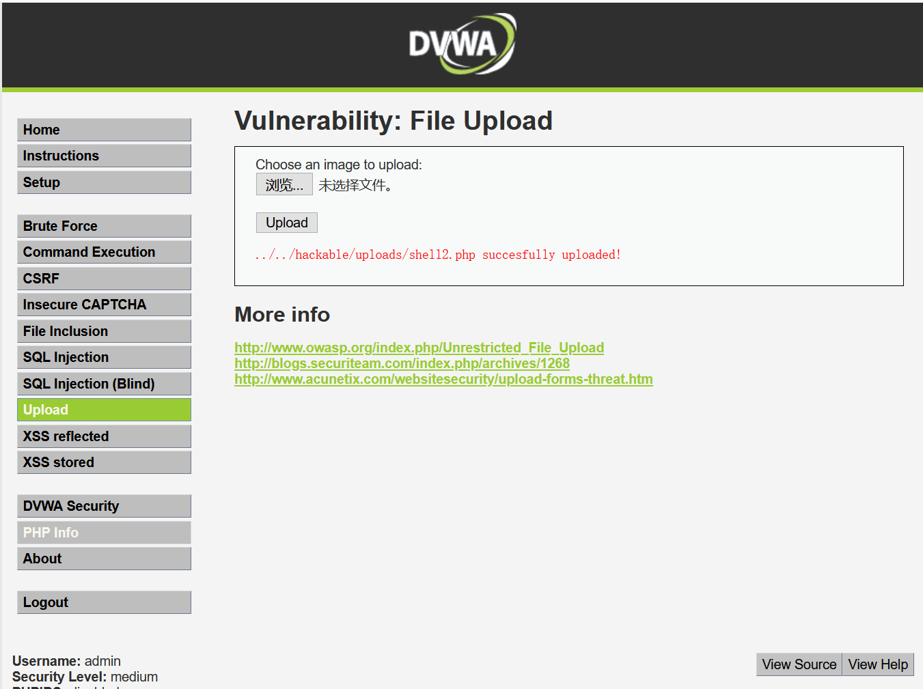The image size is (923, 689).
Task: Open the acunetix upload-forms-threat link
Action: (443, 379)
